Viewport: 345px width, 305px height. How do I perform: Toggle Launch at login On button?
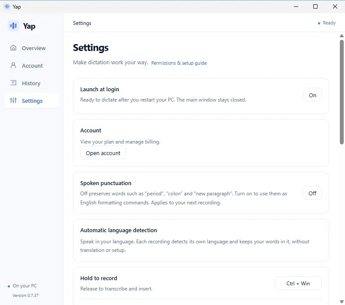click(312, 95)
